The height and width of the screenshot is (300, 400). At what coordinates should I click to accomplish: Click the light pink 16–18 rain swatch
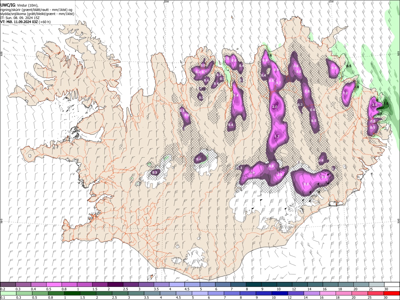pos(327,293)
